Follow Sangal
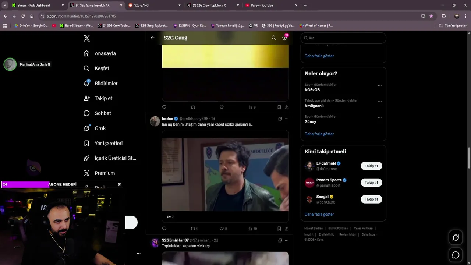 pos(371,199)
